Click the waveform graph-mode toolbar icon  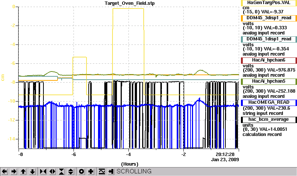101,172
